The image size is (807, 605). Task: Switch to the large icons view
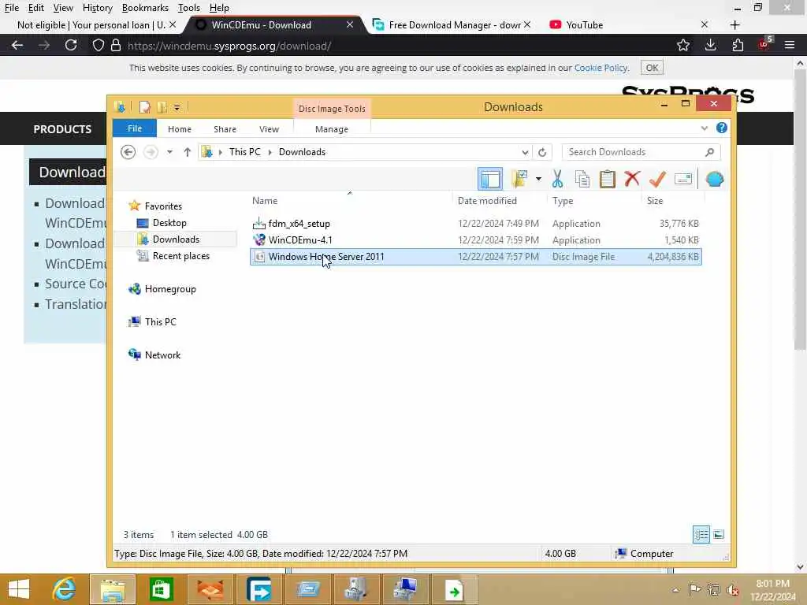(x=719, y=535)
